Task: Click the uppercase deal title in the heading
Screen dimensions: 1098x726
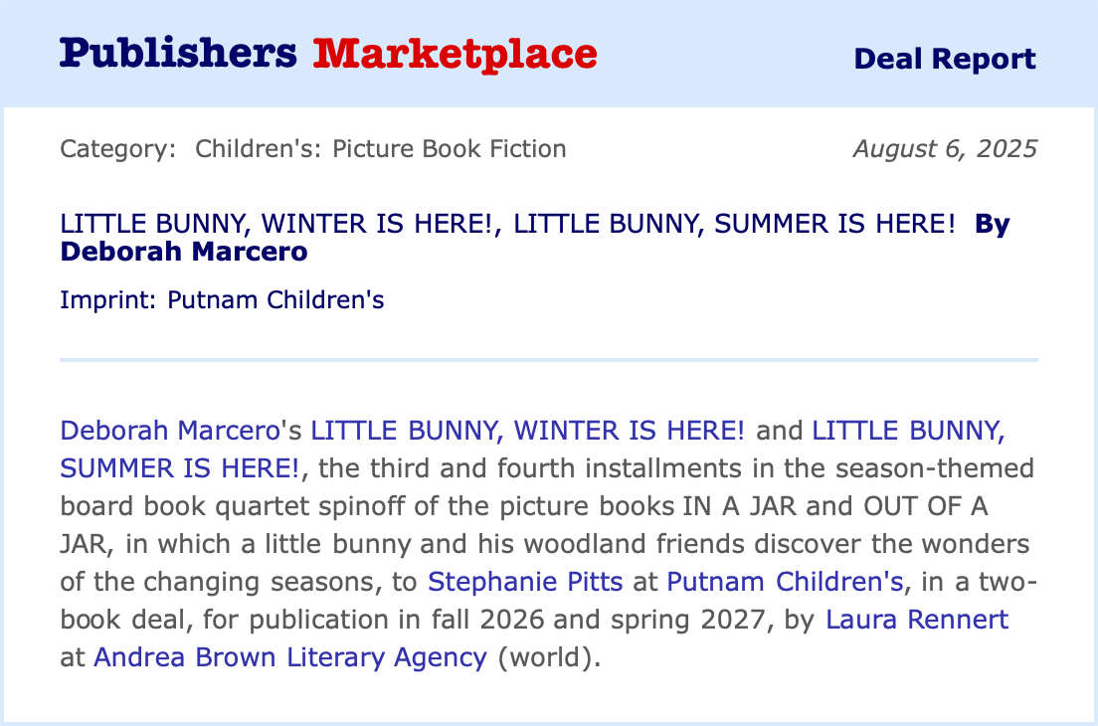Action: [x=507, y=224]
